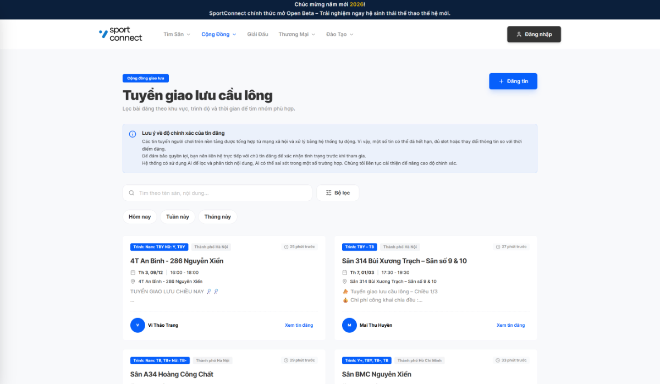This screenshot has height=384, width=660.
Task: Click Vi Thảo Trang's avatar
Action: click(137, 325)
